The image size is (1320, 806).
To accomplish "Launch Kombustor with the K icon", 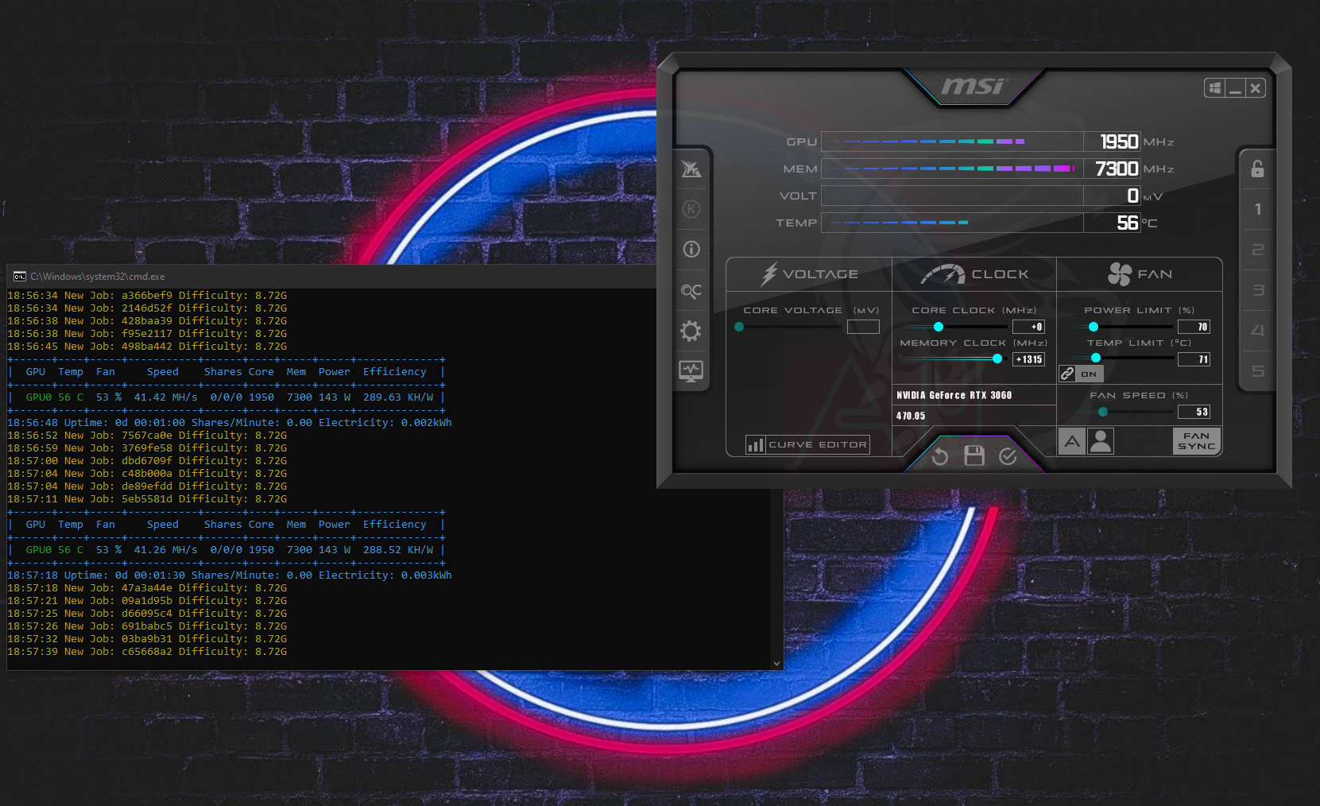I will click(x=691, y=209).
